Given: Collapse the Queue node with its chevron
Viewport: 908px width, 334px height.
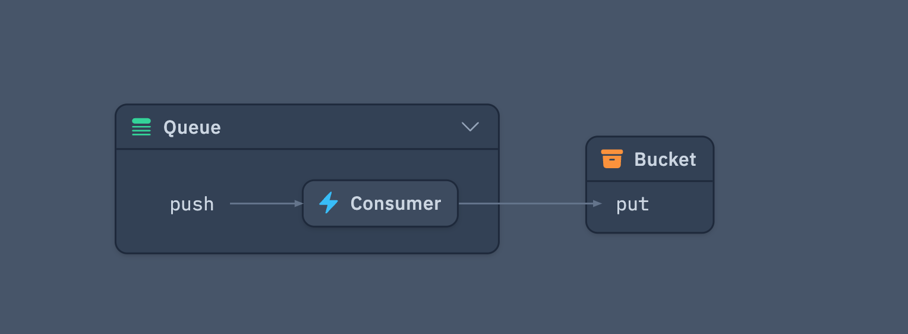Looking at the screenshot, I should 470,127.
